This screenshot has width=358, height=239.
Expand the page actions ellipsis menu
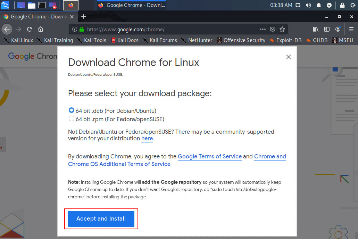click(263, 29)
